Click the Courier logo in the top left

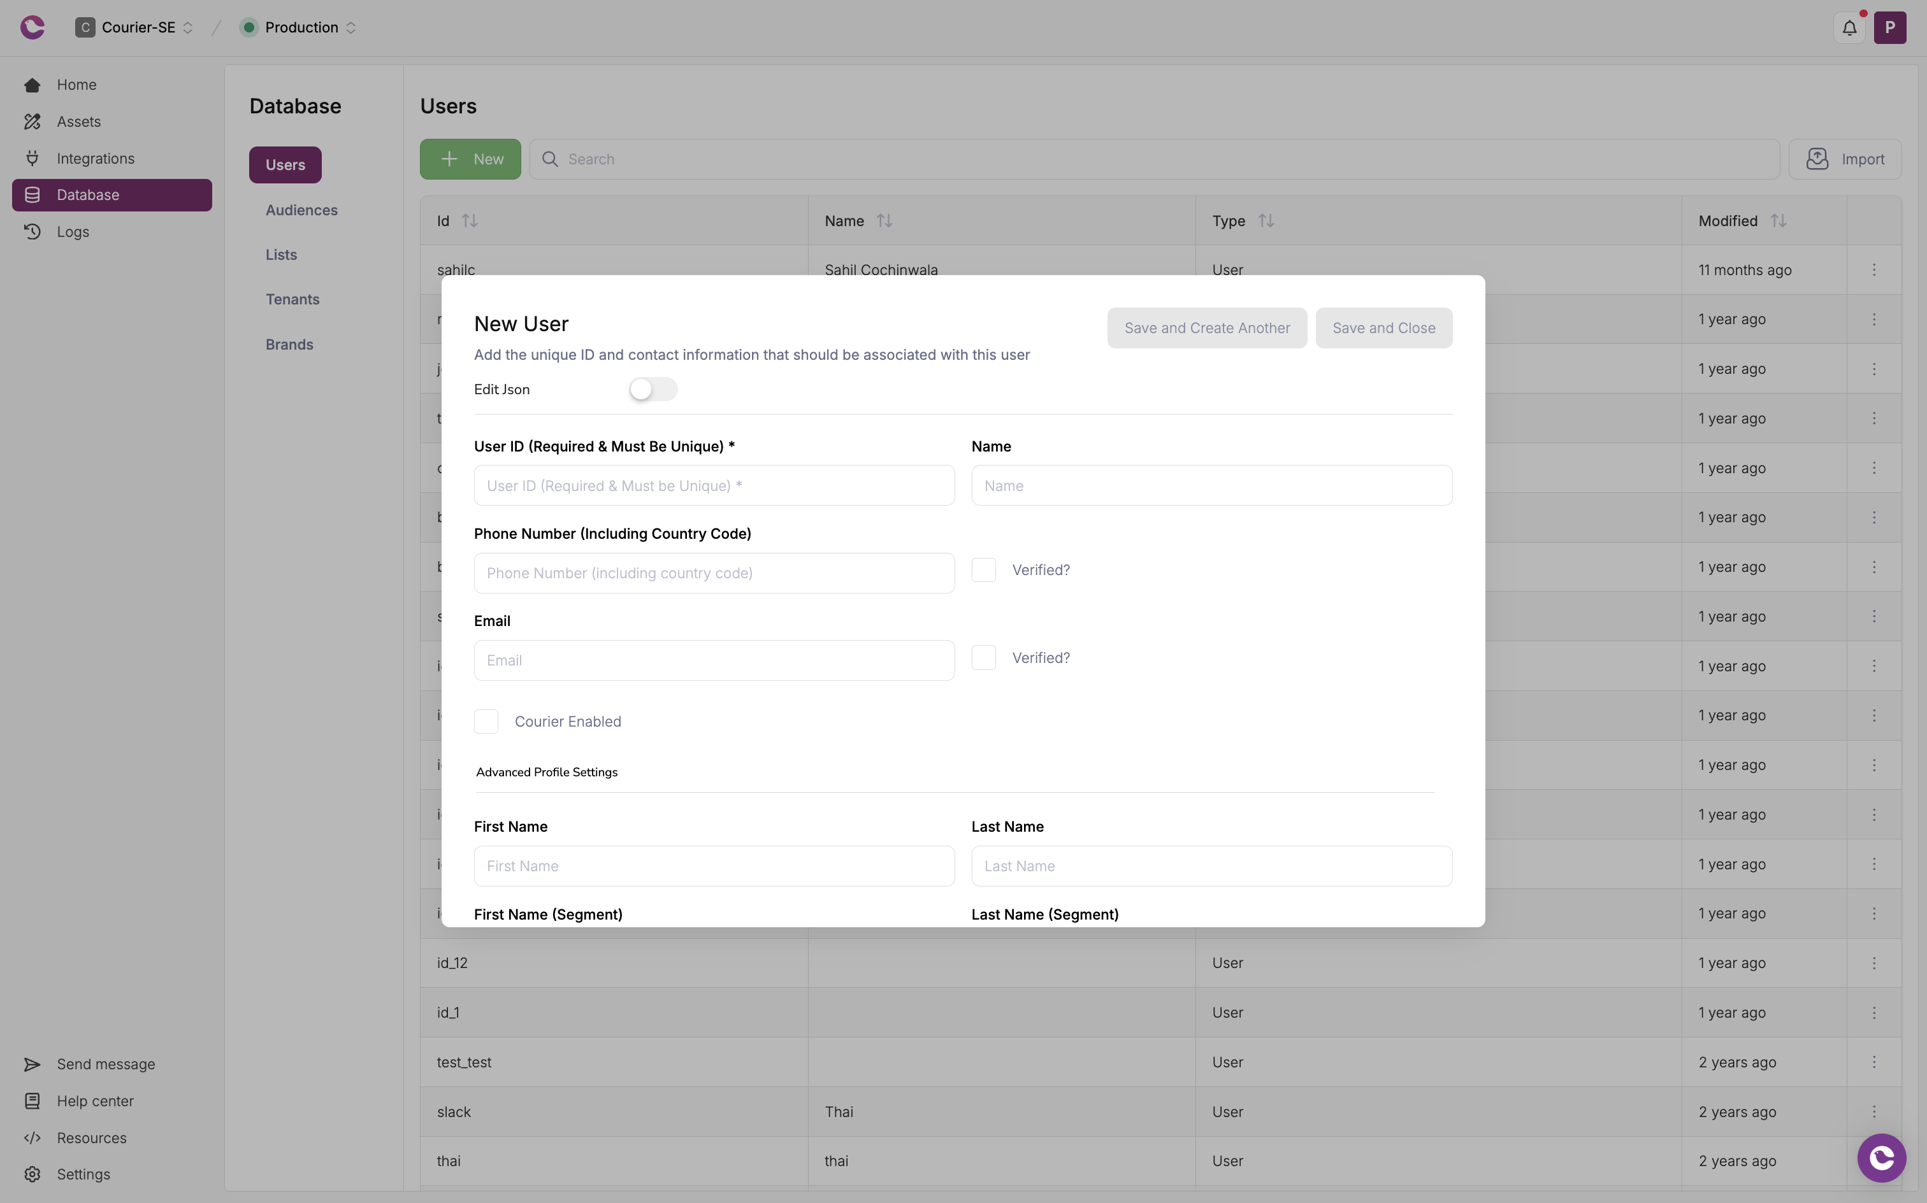[32, 27]
